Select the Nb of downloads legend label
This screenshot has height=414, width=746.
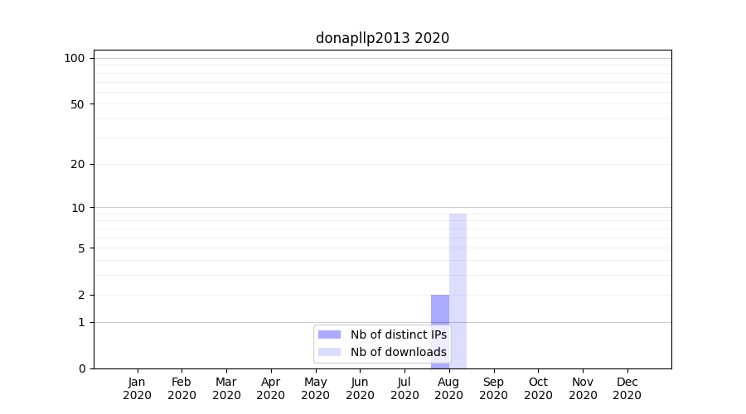398,352
